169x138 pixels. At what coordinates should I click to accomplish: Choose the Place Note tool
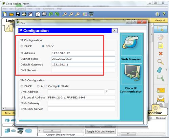coord(161,45)
